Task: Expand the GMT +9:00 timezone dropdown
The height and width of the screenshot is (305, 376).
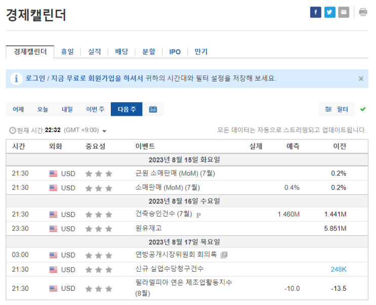Action: [x=104, y=131]
